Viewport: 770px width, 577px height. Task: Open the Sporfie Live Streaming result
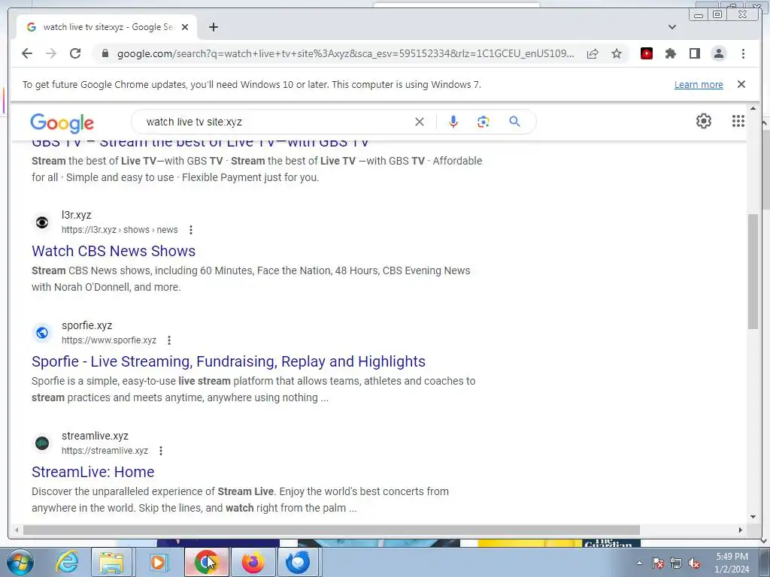point(229,361)
